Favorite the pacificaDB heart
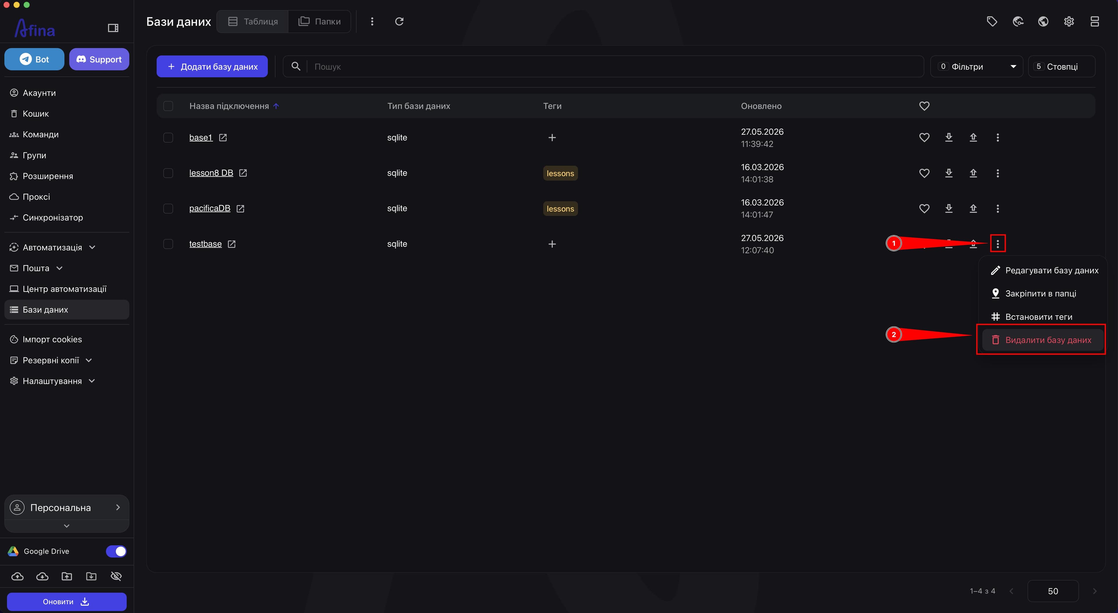Screen dimensions: 1118x613 [924, 209]
